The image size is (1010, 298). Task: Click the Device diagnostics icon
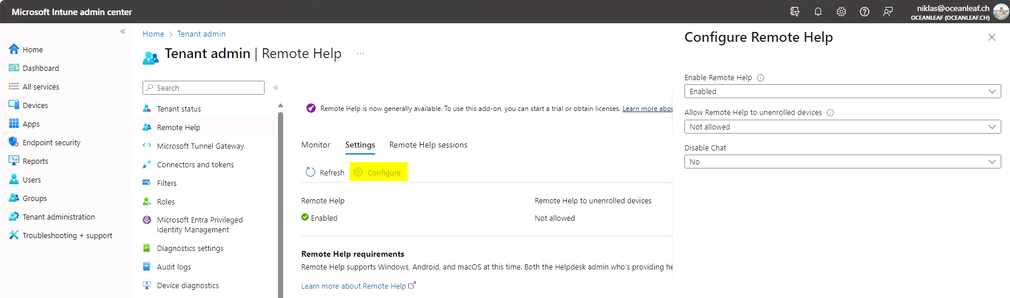147,285
